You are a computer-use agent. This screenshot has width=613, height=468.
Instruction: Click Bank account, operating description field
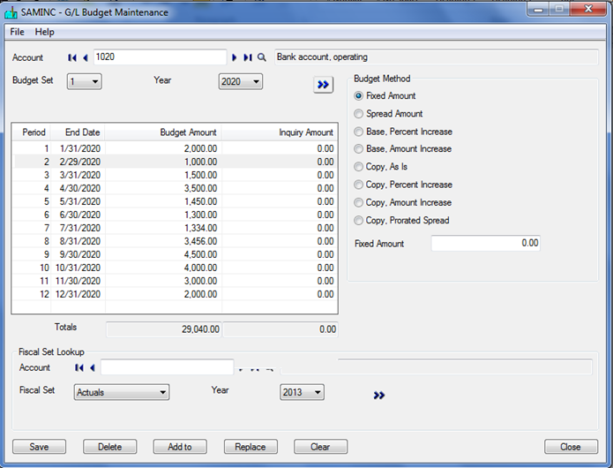tap(436, 57)
